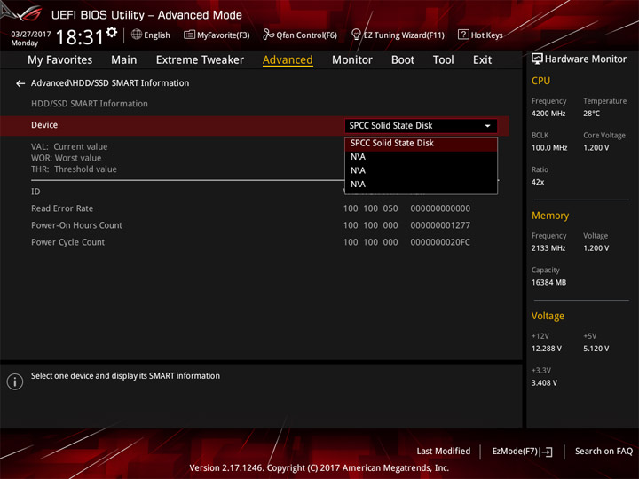Click the VAL: Current value legend
The width and height of the screenshot is (639, 479).
[x=69, y=146]
